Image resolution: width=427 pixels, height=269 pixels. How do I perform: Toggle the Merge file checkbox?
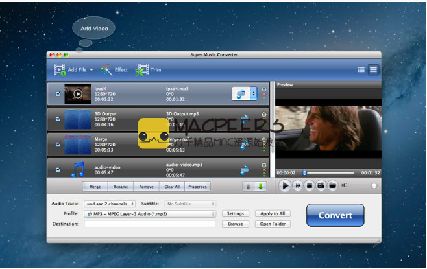[58, 144]
